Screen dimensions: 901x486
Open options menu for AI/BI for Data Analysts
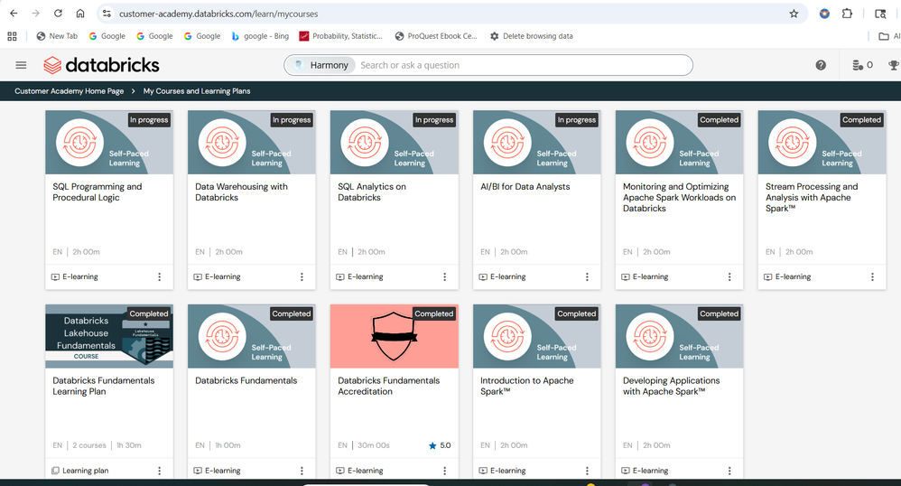[x=587, y=277]
